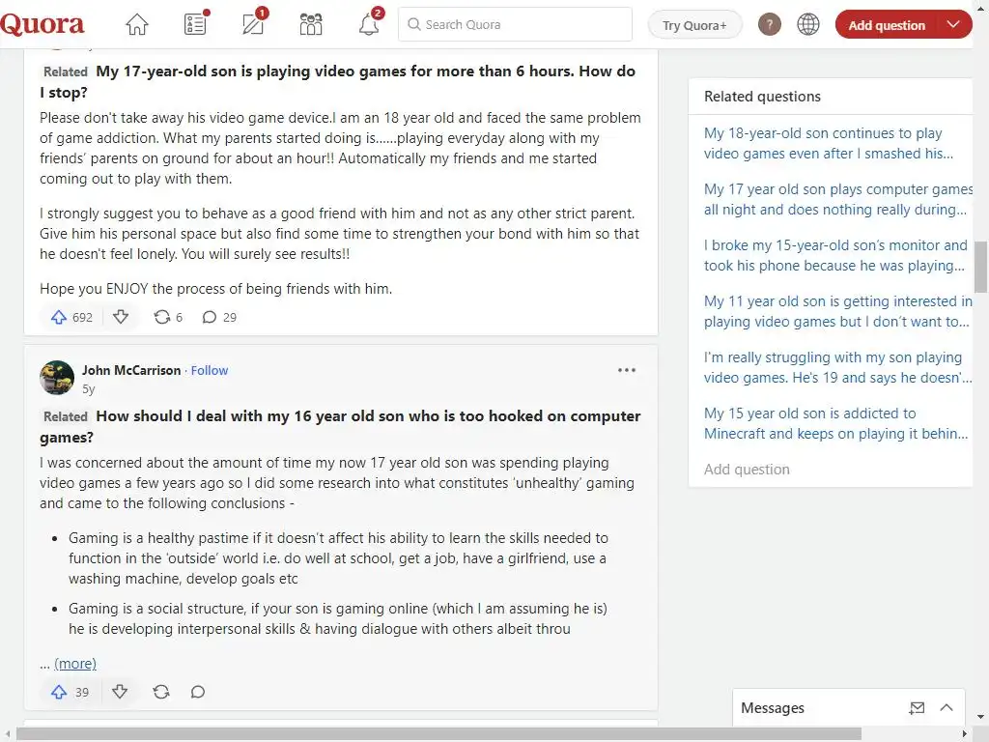The width and height of the screenshot is (989, 742).
Task: Click the horizontal scrollbar thumb
Action: (x=439, y=734)
